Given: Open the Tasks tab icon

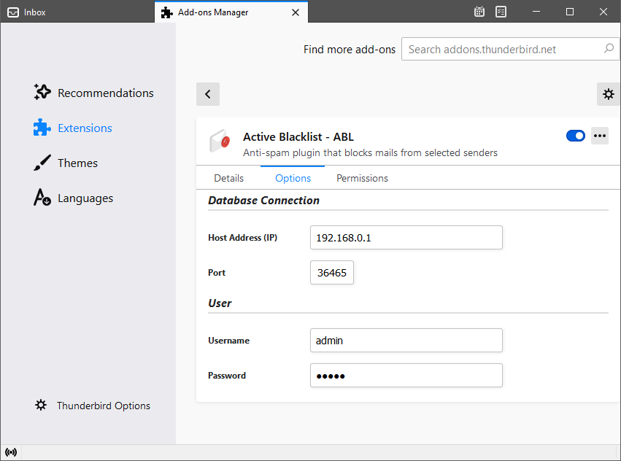Looking at the screenshot, I should tap(501, 12).
